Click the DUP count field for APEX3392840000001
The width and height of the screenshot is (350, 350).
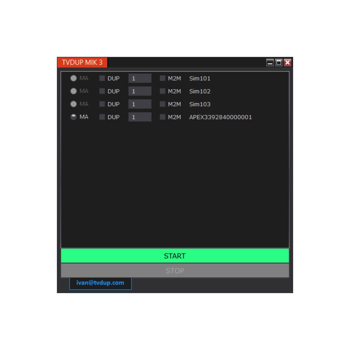[x=139, y=117]
